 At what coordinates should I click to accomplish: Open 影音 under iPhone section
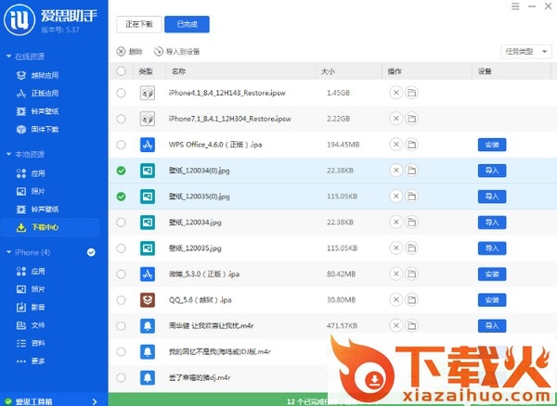38,307
